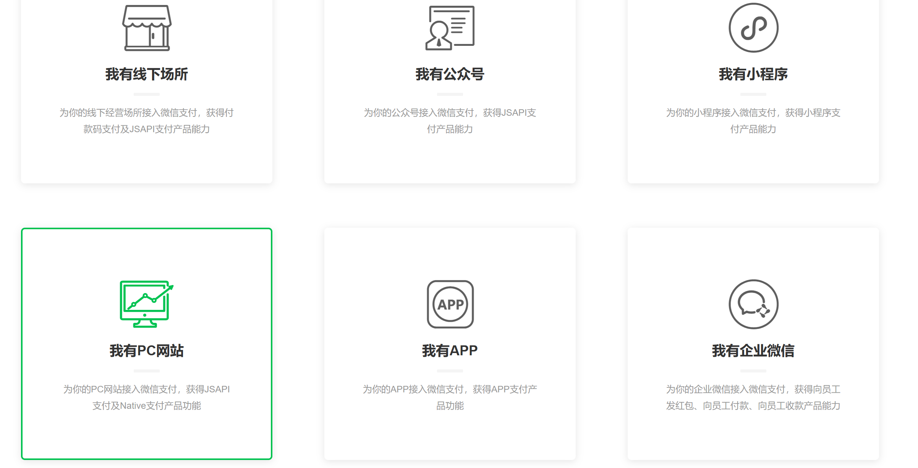Click mini program description about 小程序支付
Viewport: 918px width, 468px height.
[x=753, y=121]
